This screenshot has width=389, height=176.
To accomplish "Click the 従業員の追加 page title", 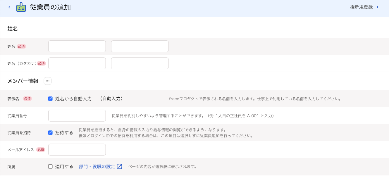I will tap(50, 7).
